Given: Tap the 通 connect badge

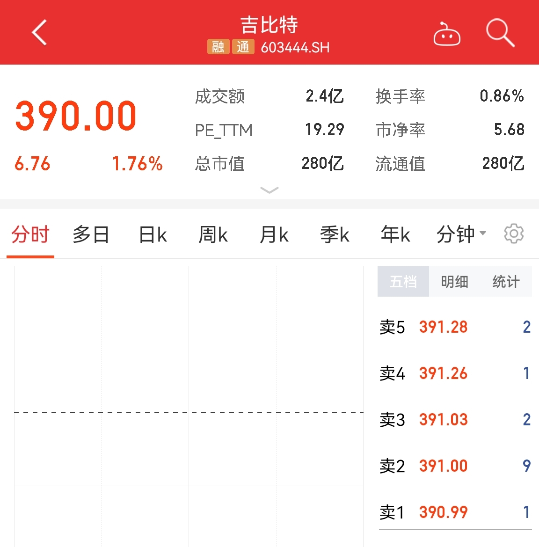Looking at the screenshot, I should (x=243, y=47).
